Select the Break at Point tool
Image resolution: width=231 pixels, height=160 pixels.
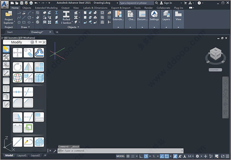coord(18,92)
